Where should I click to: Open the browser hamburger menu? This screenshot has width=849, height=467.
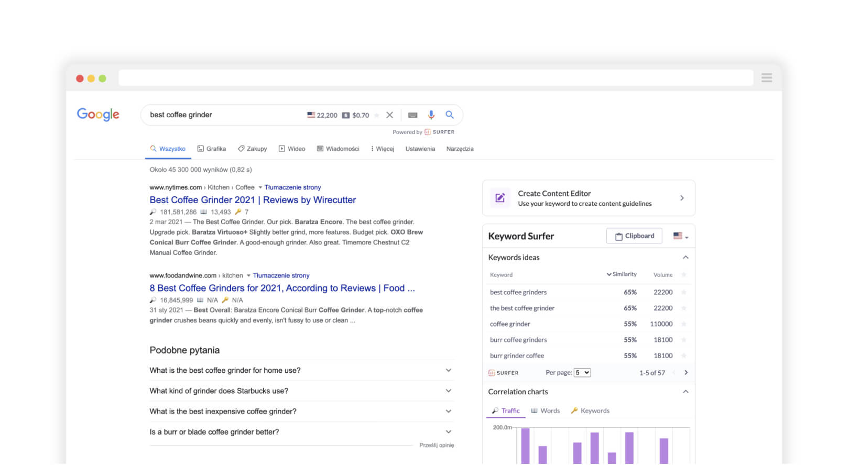(766, 78)
